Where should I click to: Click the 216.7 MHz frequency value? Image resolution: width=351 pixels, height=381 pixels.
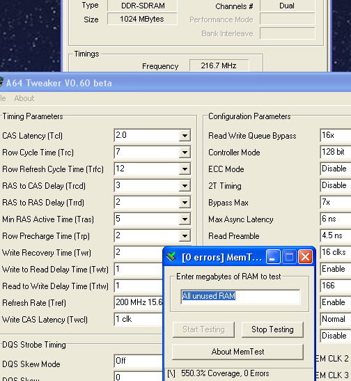click(x=219, y=65)
